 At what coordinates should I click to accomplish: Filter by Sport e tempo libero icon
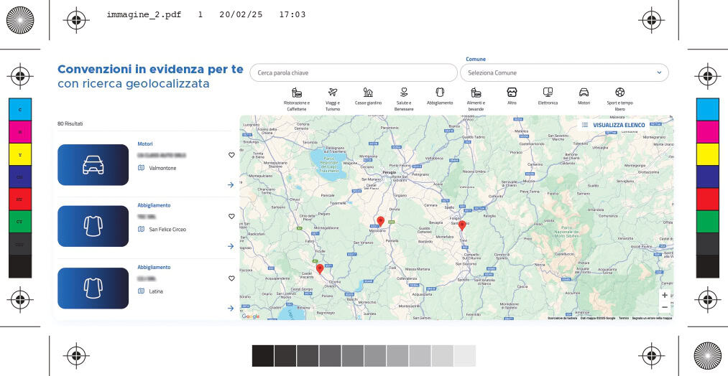point(619,93)
